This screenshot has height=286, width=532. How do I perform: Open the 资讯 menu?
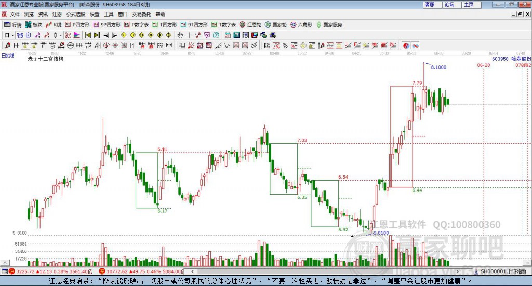coord(43,14)
